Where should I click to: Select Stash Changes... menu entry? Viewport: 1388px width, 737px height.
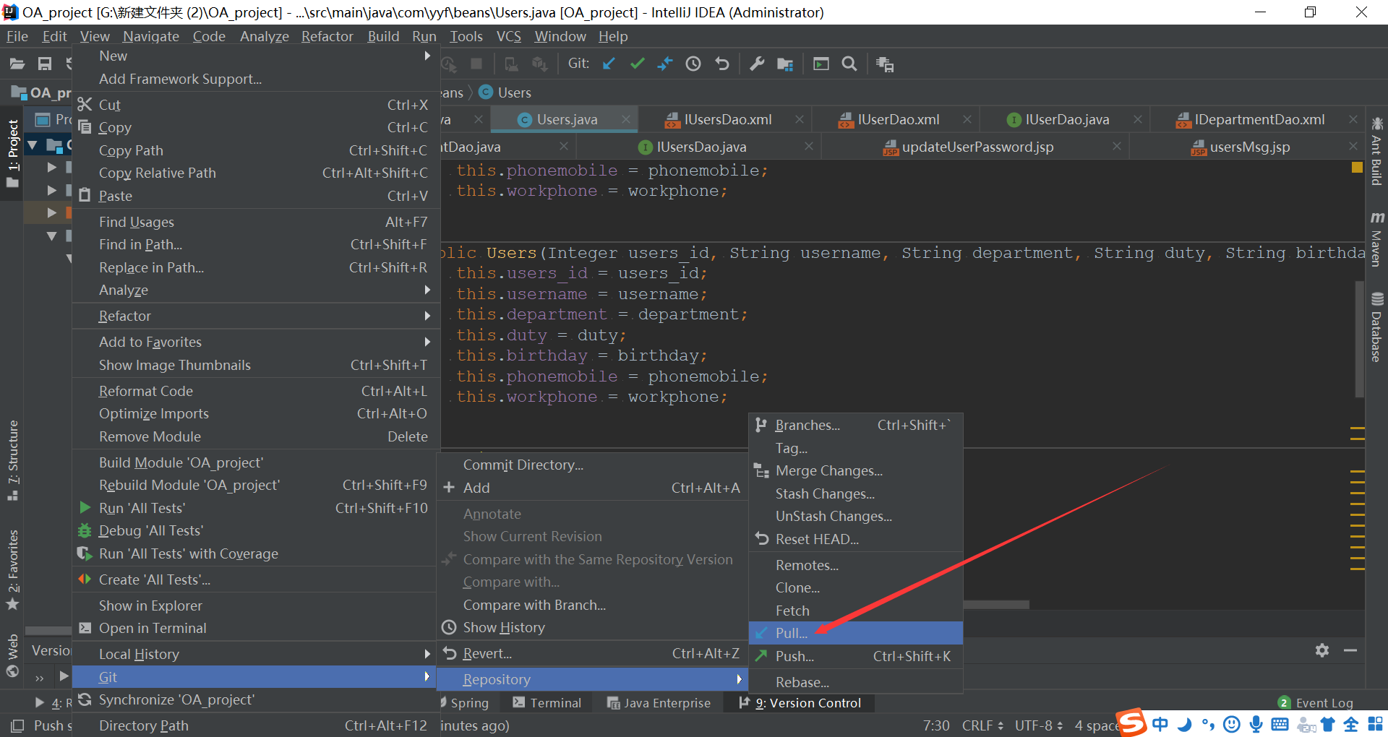[856, 494]
